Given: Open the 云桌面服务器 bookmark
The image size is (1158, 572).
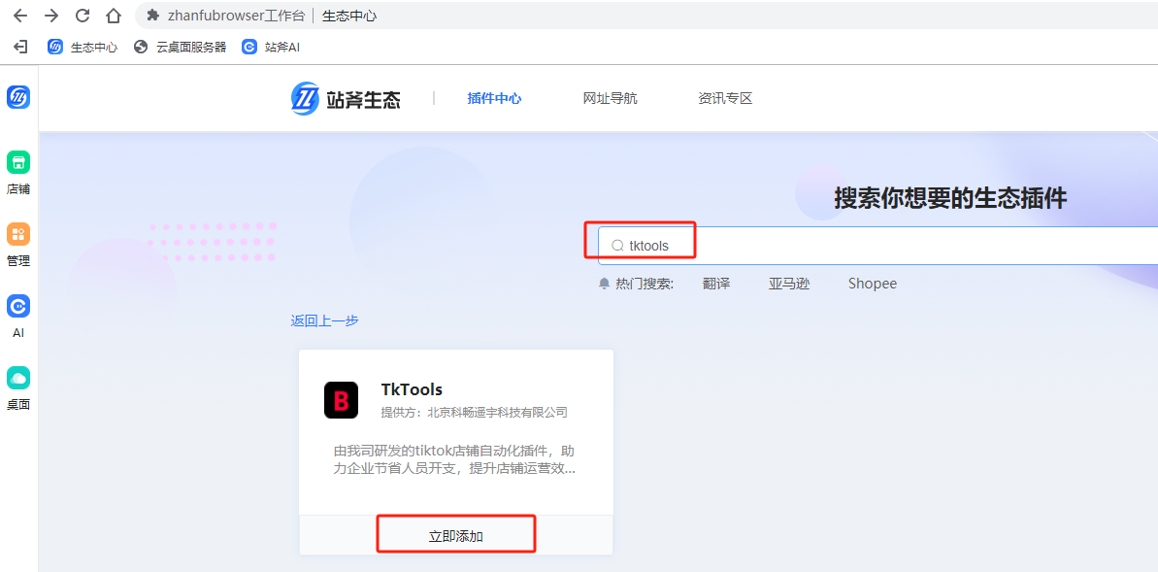Looking at the screenshot, I should click(180, 48).
